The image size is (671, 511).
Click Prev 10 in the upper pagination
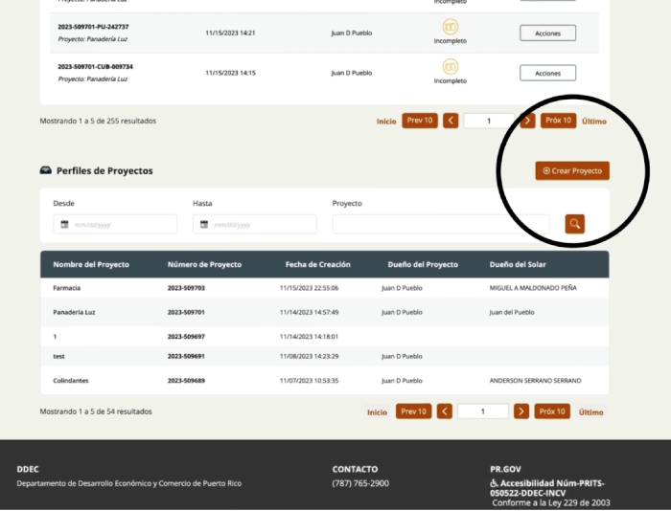tap(420, 121)
